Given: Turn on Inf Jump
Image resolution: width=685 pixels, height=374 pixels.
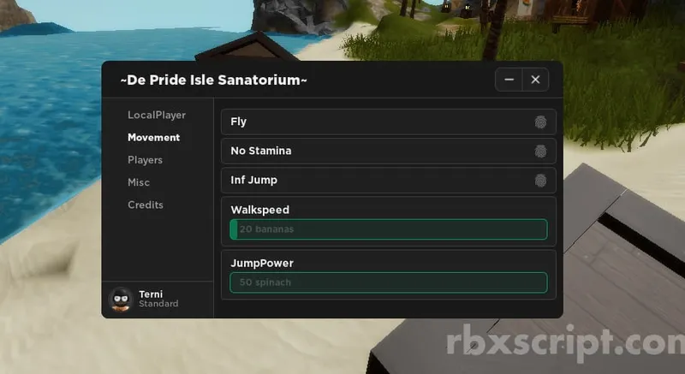Looking at the screenshot, I should (x=389, y=181).
